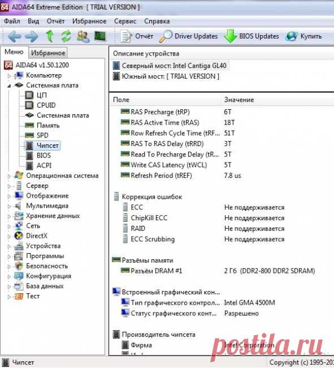Image resolution: width=334 pixels, height=368 pixels.
Task: Click the Устройства devices icon
Action: point(19,246)
